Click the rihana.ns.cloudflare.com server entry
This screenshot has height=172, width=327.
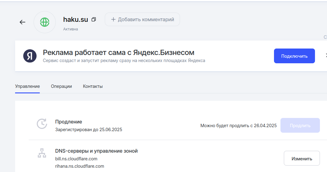point(80,166)
